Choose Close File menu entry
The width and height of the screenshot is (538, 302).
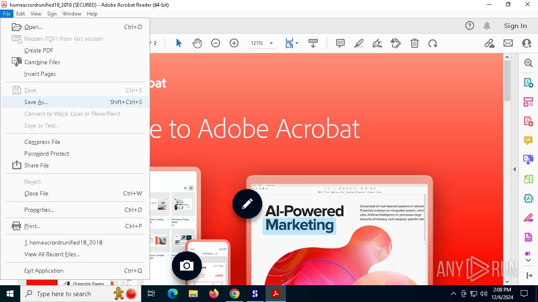[x=75, y=193]
